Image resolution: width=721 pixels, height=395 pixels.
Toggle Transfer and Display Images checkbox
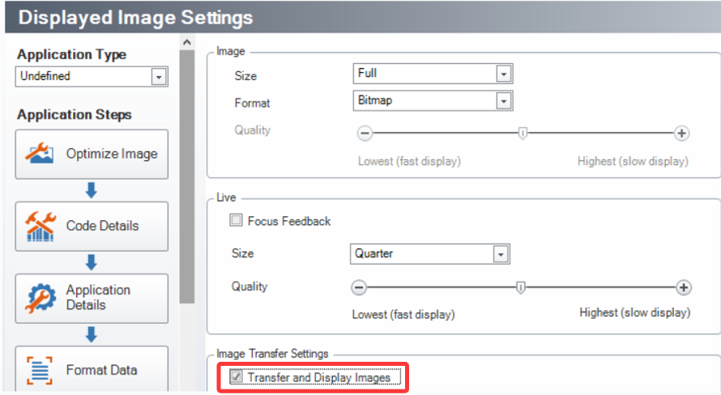[237, 377]
